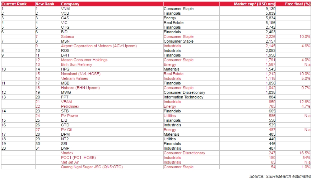Image resolution: width=312 pixels, height=179 pixels.
Task: Click the Information Technology sector cell
Action: pos(184,97)
